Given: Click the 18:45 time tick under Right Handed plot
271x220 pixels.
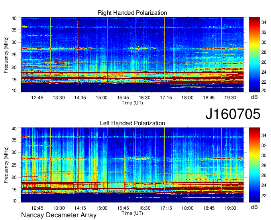Looking at the screenshot, I should tap(209, 98).
